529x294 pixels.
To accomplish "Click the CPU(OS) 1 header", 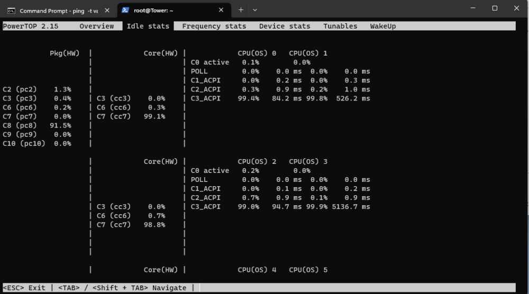I will pos(308,53).
